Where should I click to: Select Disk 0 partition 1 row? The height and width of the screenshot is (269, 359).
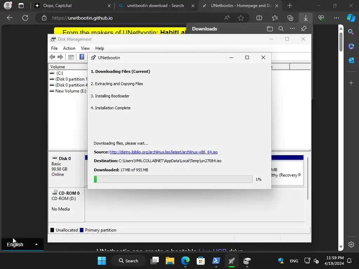pos(69,79)
